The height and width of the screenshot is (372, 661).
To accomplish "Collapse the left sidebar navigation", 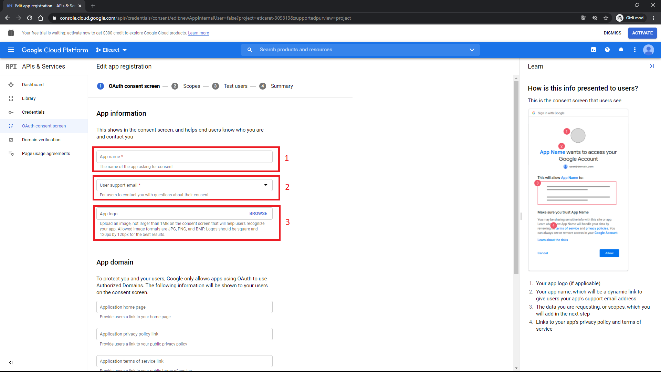I will 11,362.
